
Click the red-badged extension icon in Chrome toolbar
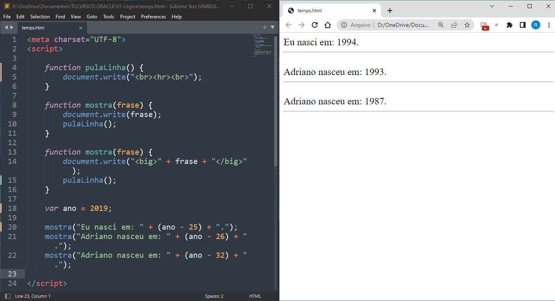pos(484,26)
